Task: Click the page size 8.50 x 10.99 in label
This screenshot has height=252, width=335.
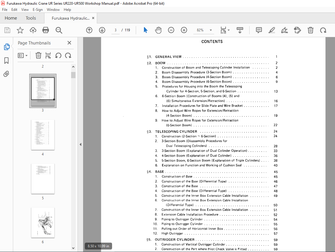Action: pos(98,246)
